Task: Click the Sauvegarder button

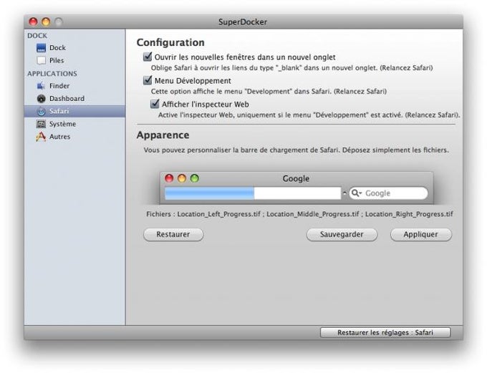Action: click(x=342, y=235)
